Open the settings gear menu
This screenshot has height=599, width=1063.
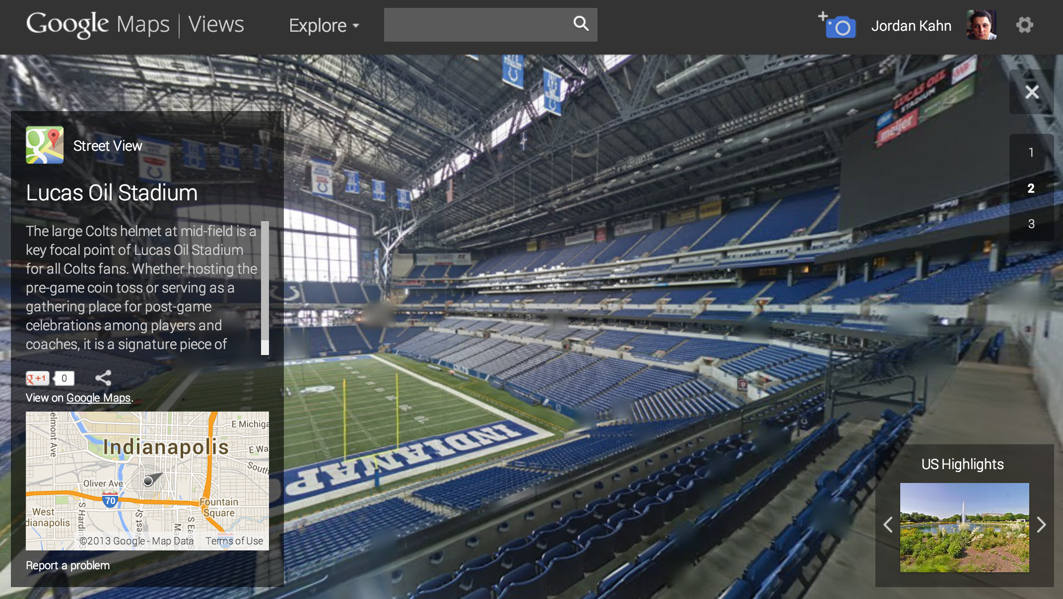point(1024,25)
